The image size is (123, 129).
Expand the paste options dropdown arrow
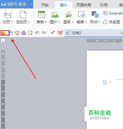click(x=110, y=82)
